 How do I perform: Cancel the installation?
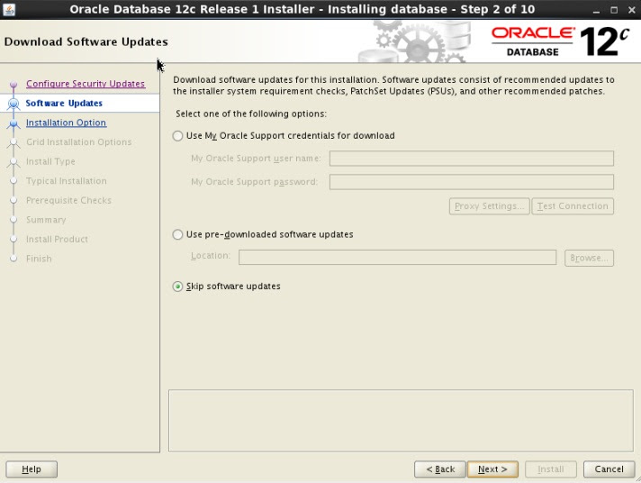[x=609, y=469]
